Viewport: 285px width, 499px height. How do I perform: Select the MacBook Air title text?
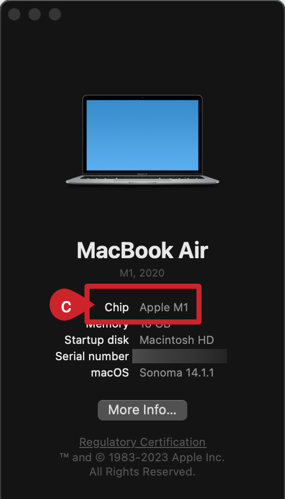click(142, 250)
